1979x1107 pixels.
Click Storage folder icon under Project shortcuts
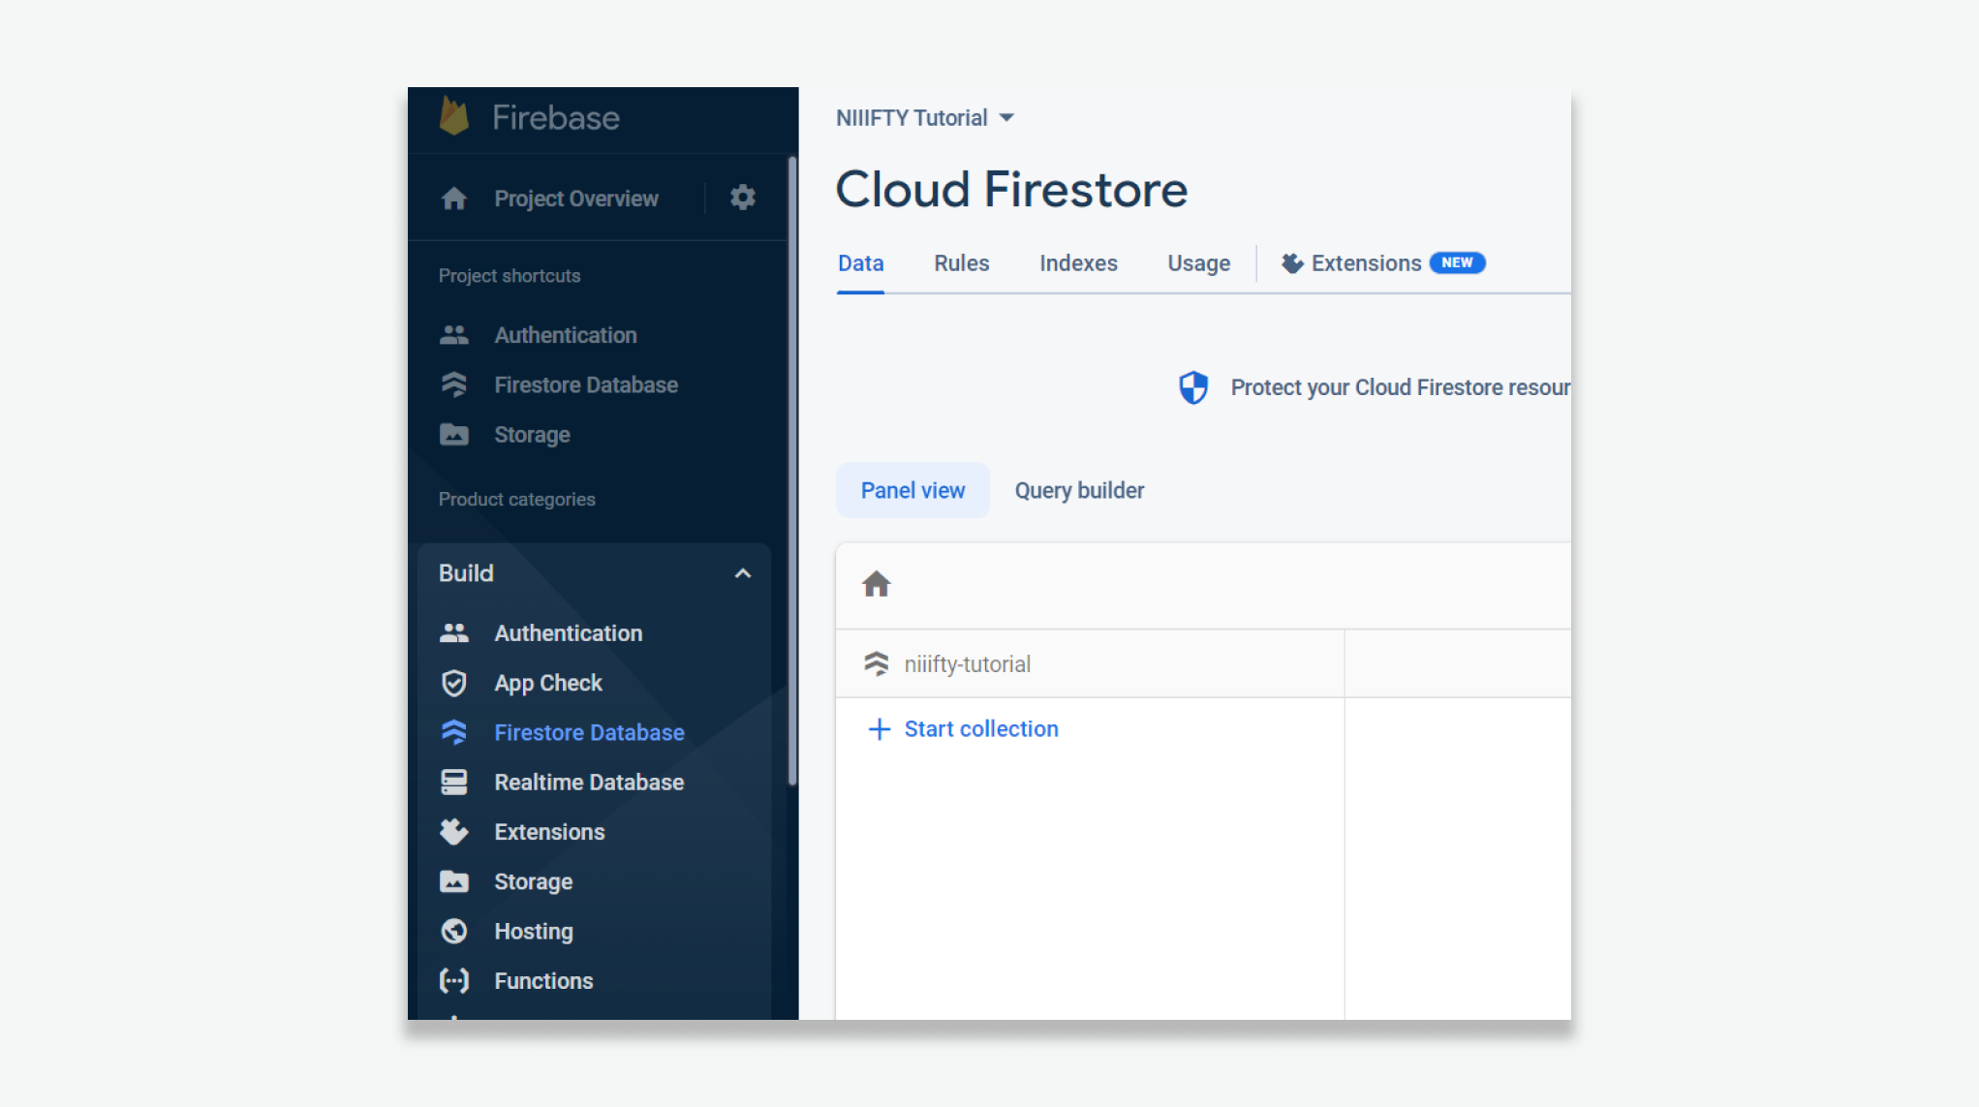pyautogui.click(x=454, y=434)
